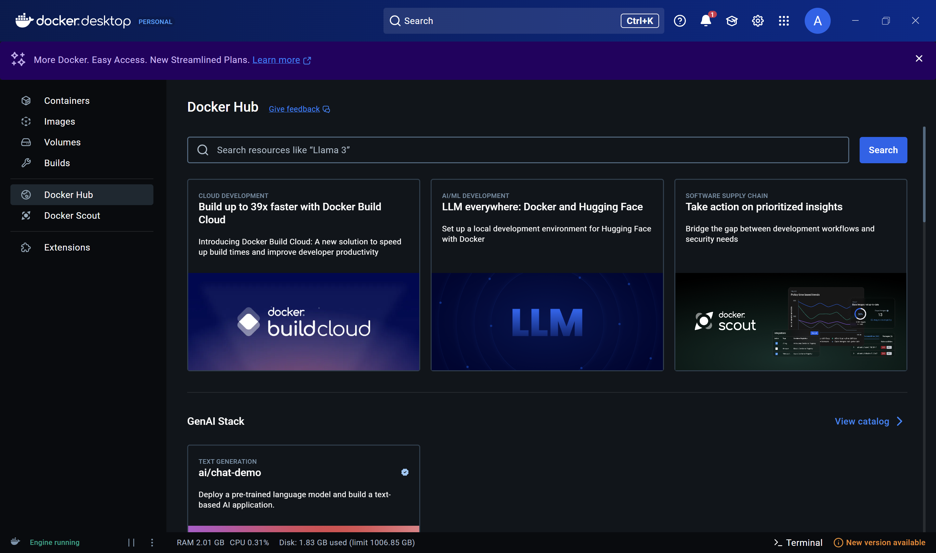Open the Learning center graduation cap icon
The width and height of the screenshot is (936, 553).
732,21
